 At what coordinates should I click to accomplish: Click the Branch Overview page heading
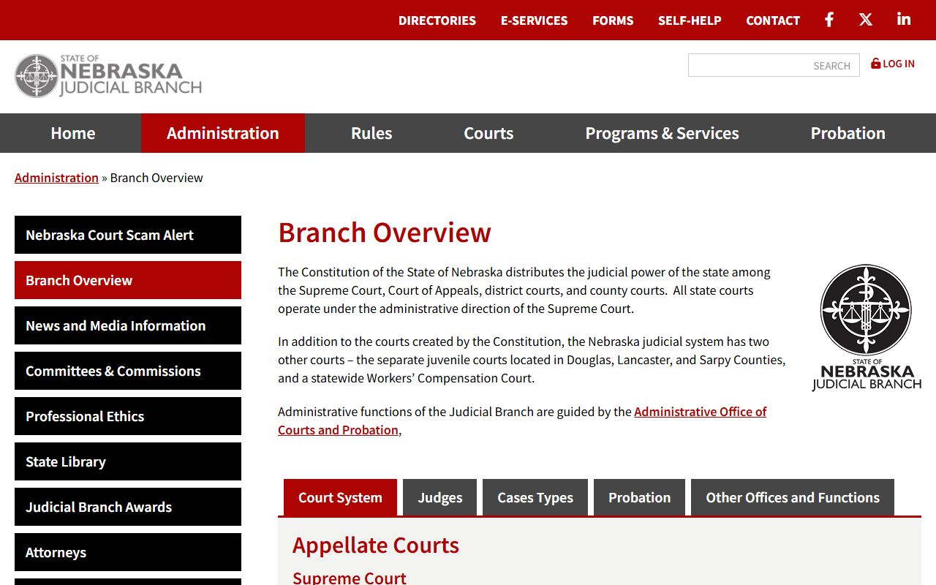pos(385,233)
